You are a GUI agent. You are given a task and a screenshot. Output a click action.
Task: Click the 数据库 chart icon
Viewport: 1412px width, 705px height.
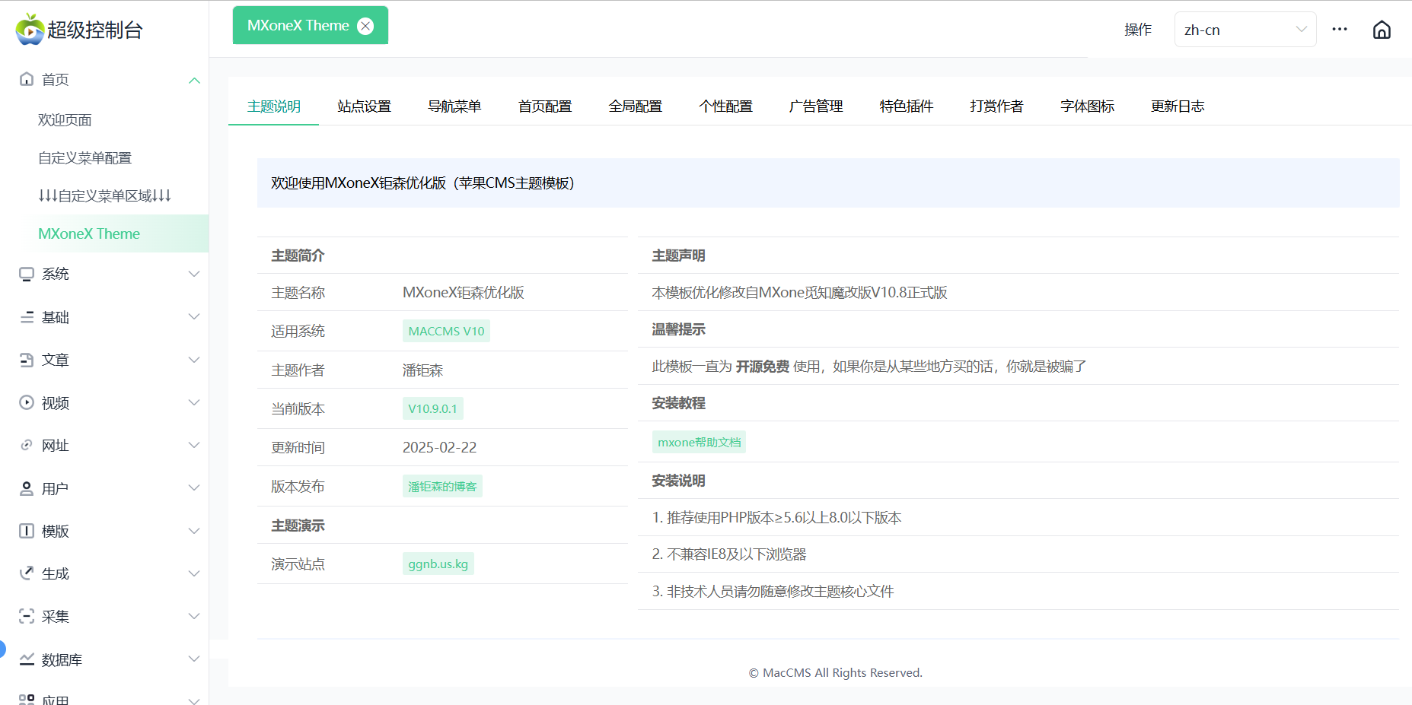(x=27, y=659)
